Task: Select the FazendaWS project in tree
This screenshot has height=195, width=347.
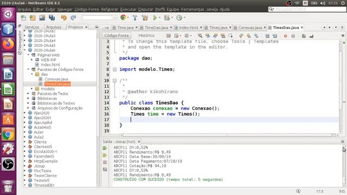Action: [x=44, y=157]
